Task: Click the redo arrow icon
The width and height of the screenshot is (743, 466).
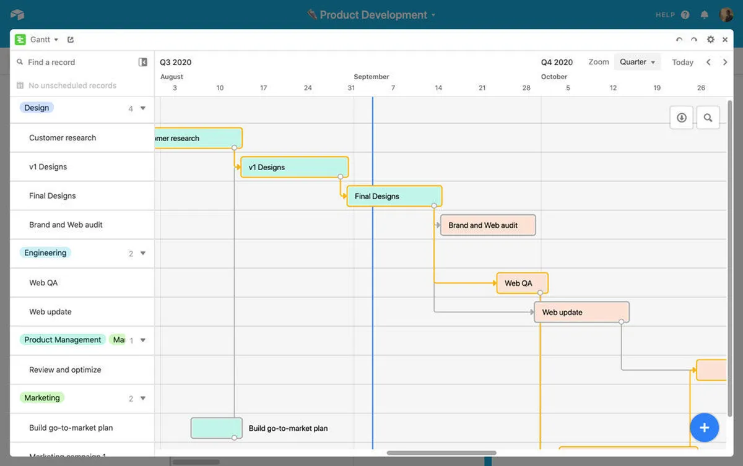Action: click(x=694, y=40)
